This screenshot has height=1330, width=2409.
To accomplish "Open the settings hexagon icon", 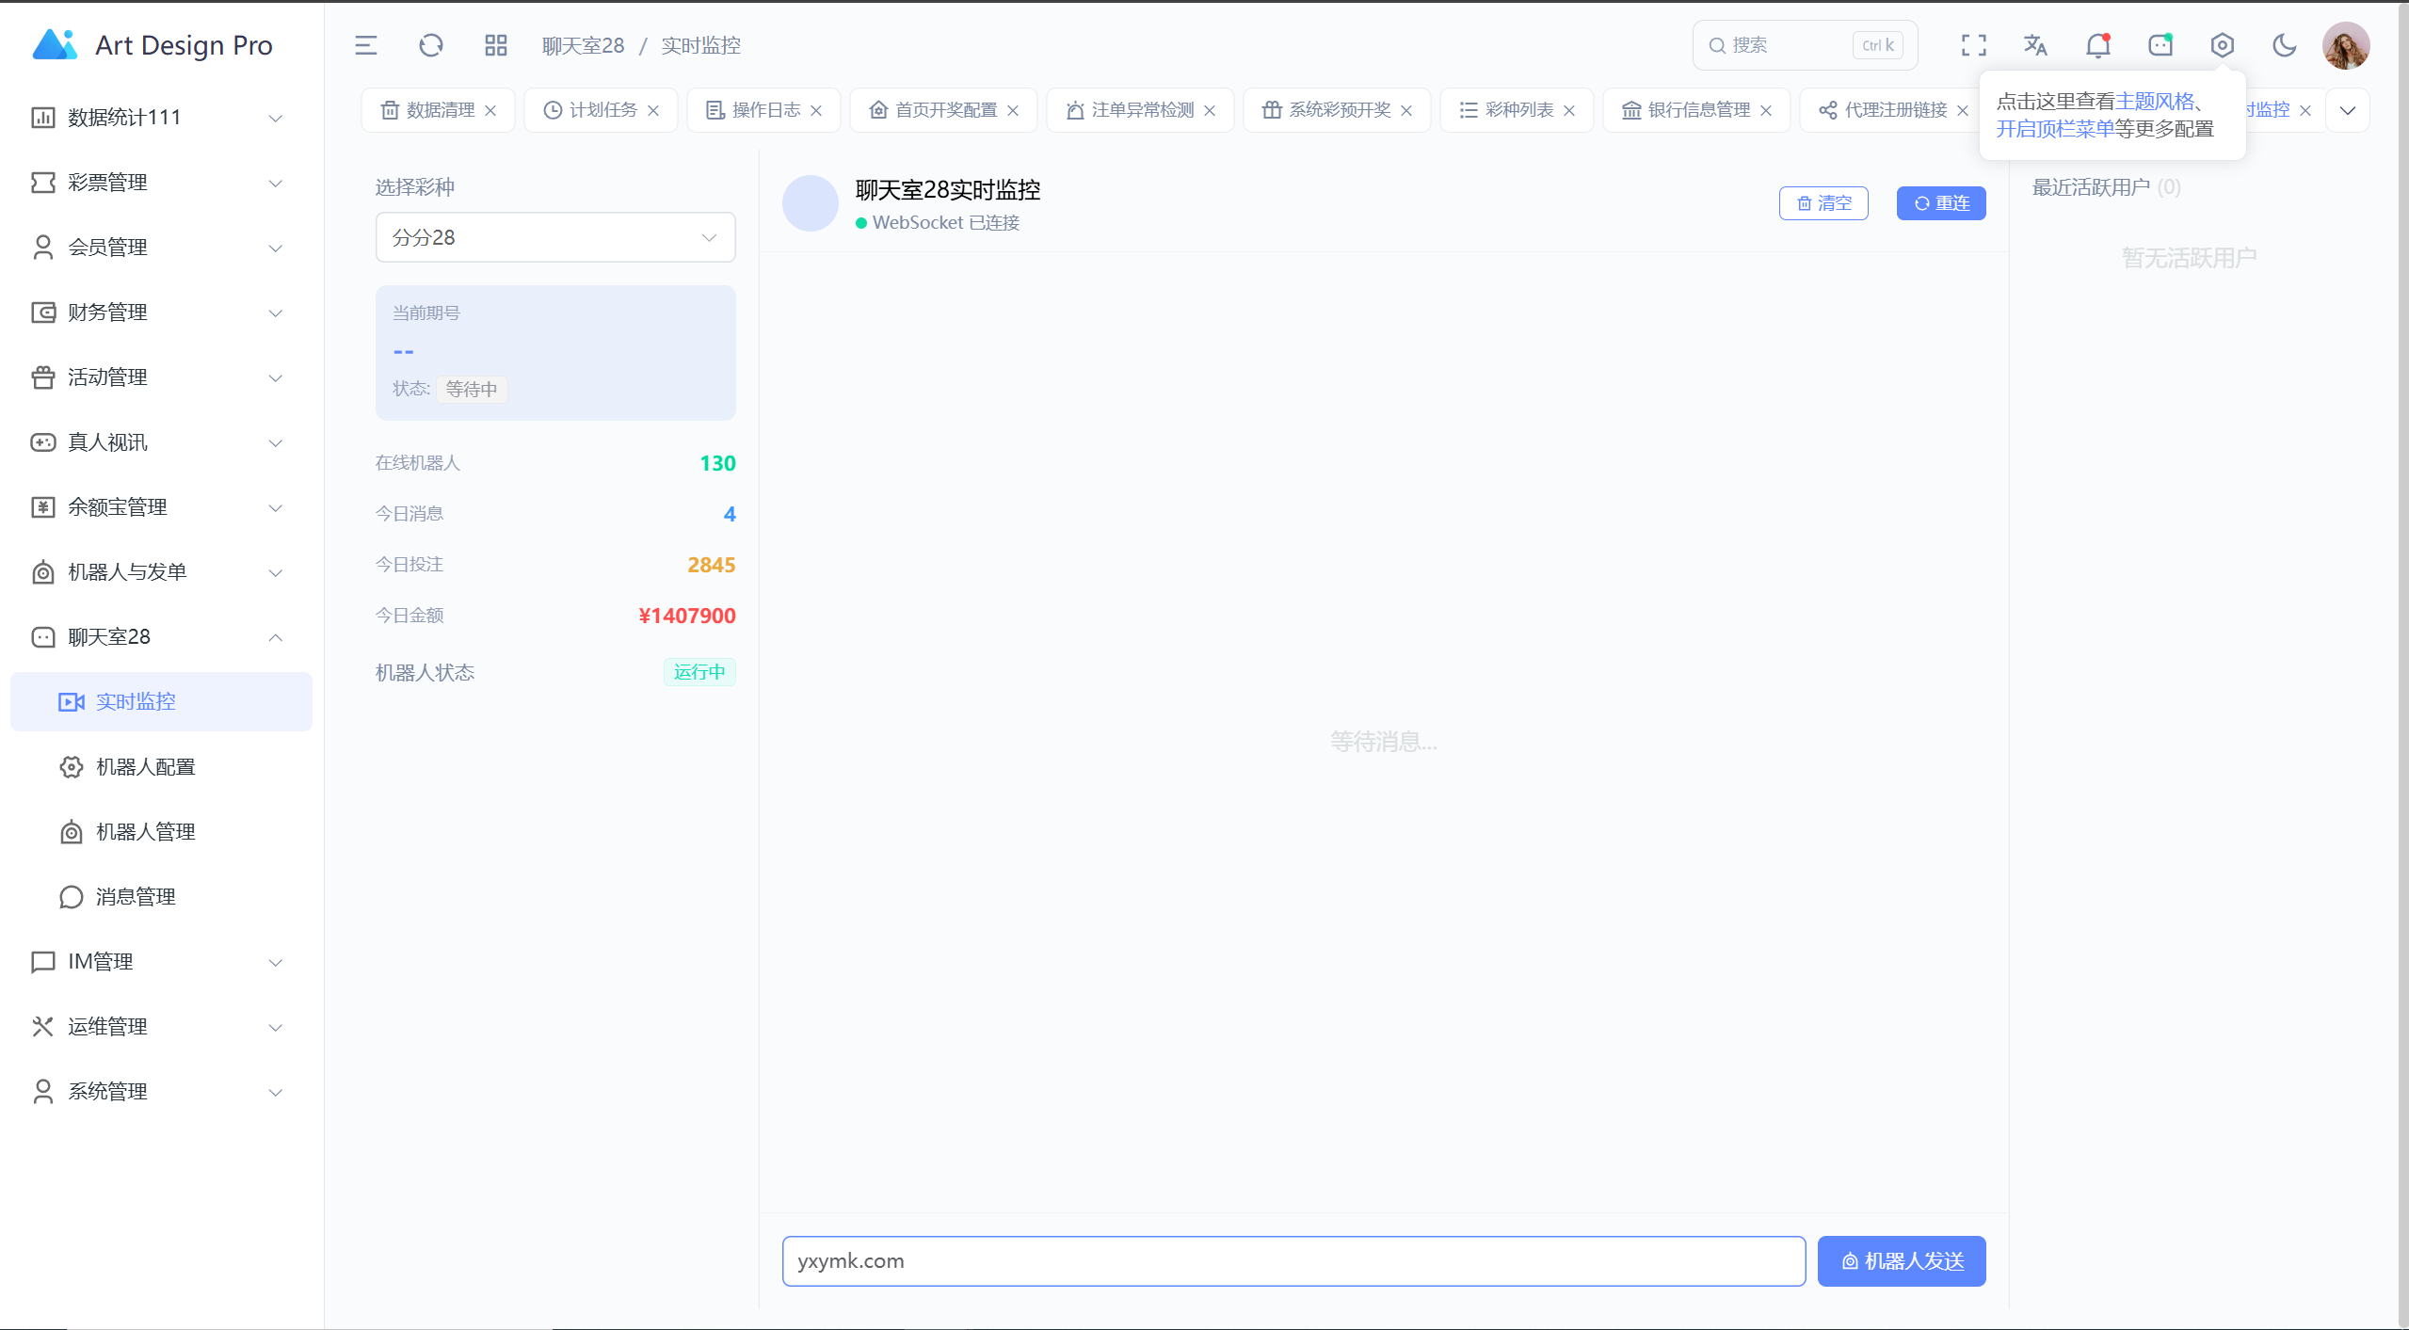I will coord(2222,45).
